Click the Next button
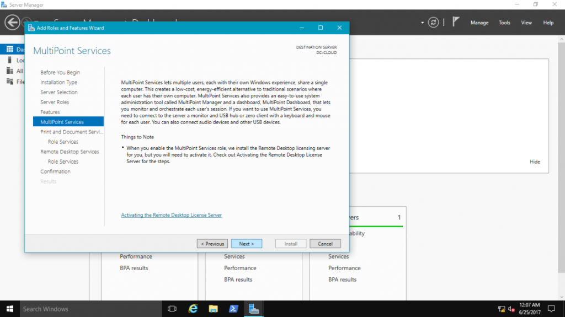Screen dimensions: 565x317 247,244
